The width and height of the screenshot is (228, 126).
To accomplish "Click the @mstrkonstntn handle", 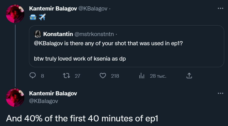I will coord(94,34).
